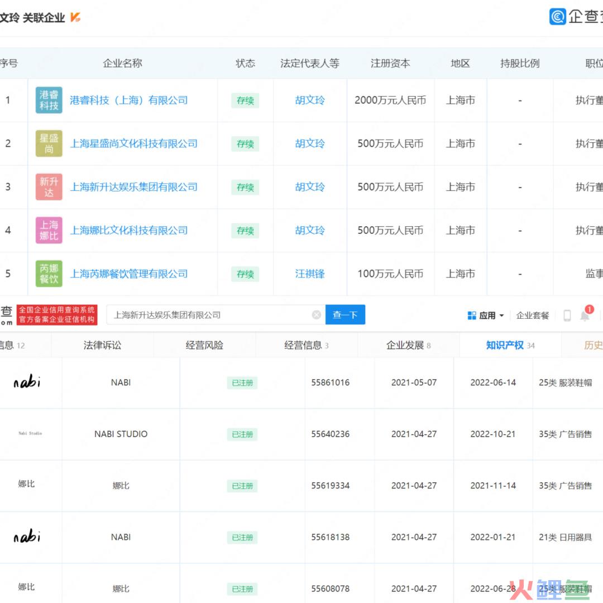Click the 存续 status tag for 港睿科技
603x603 pixels.
click(245, 100)
